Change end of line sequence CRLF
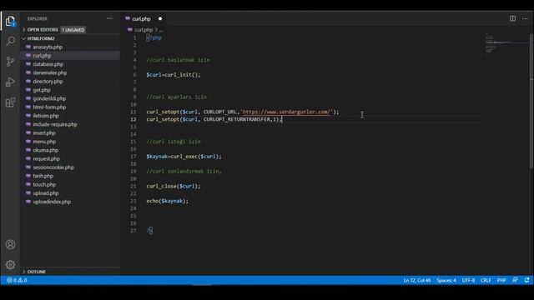Viewport: 534px width, 300px height. coord(486,280)
